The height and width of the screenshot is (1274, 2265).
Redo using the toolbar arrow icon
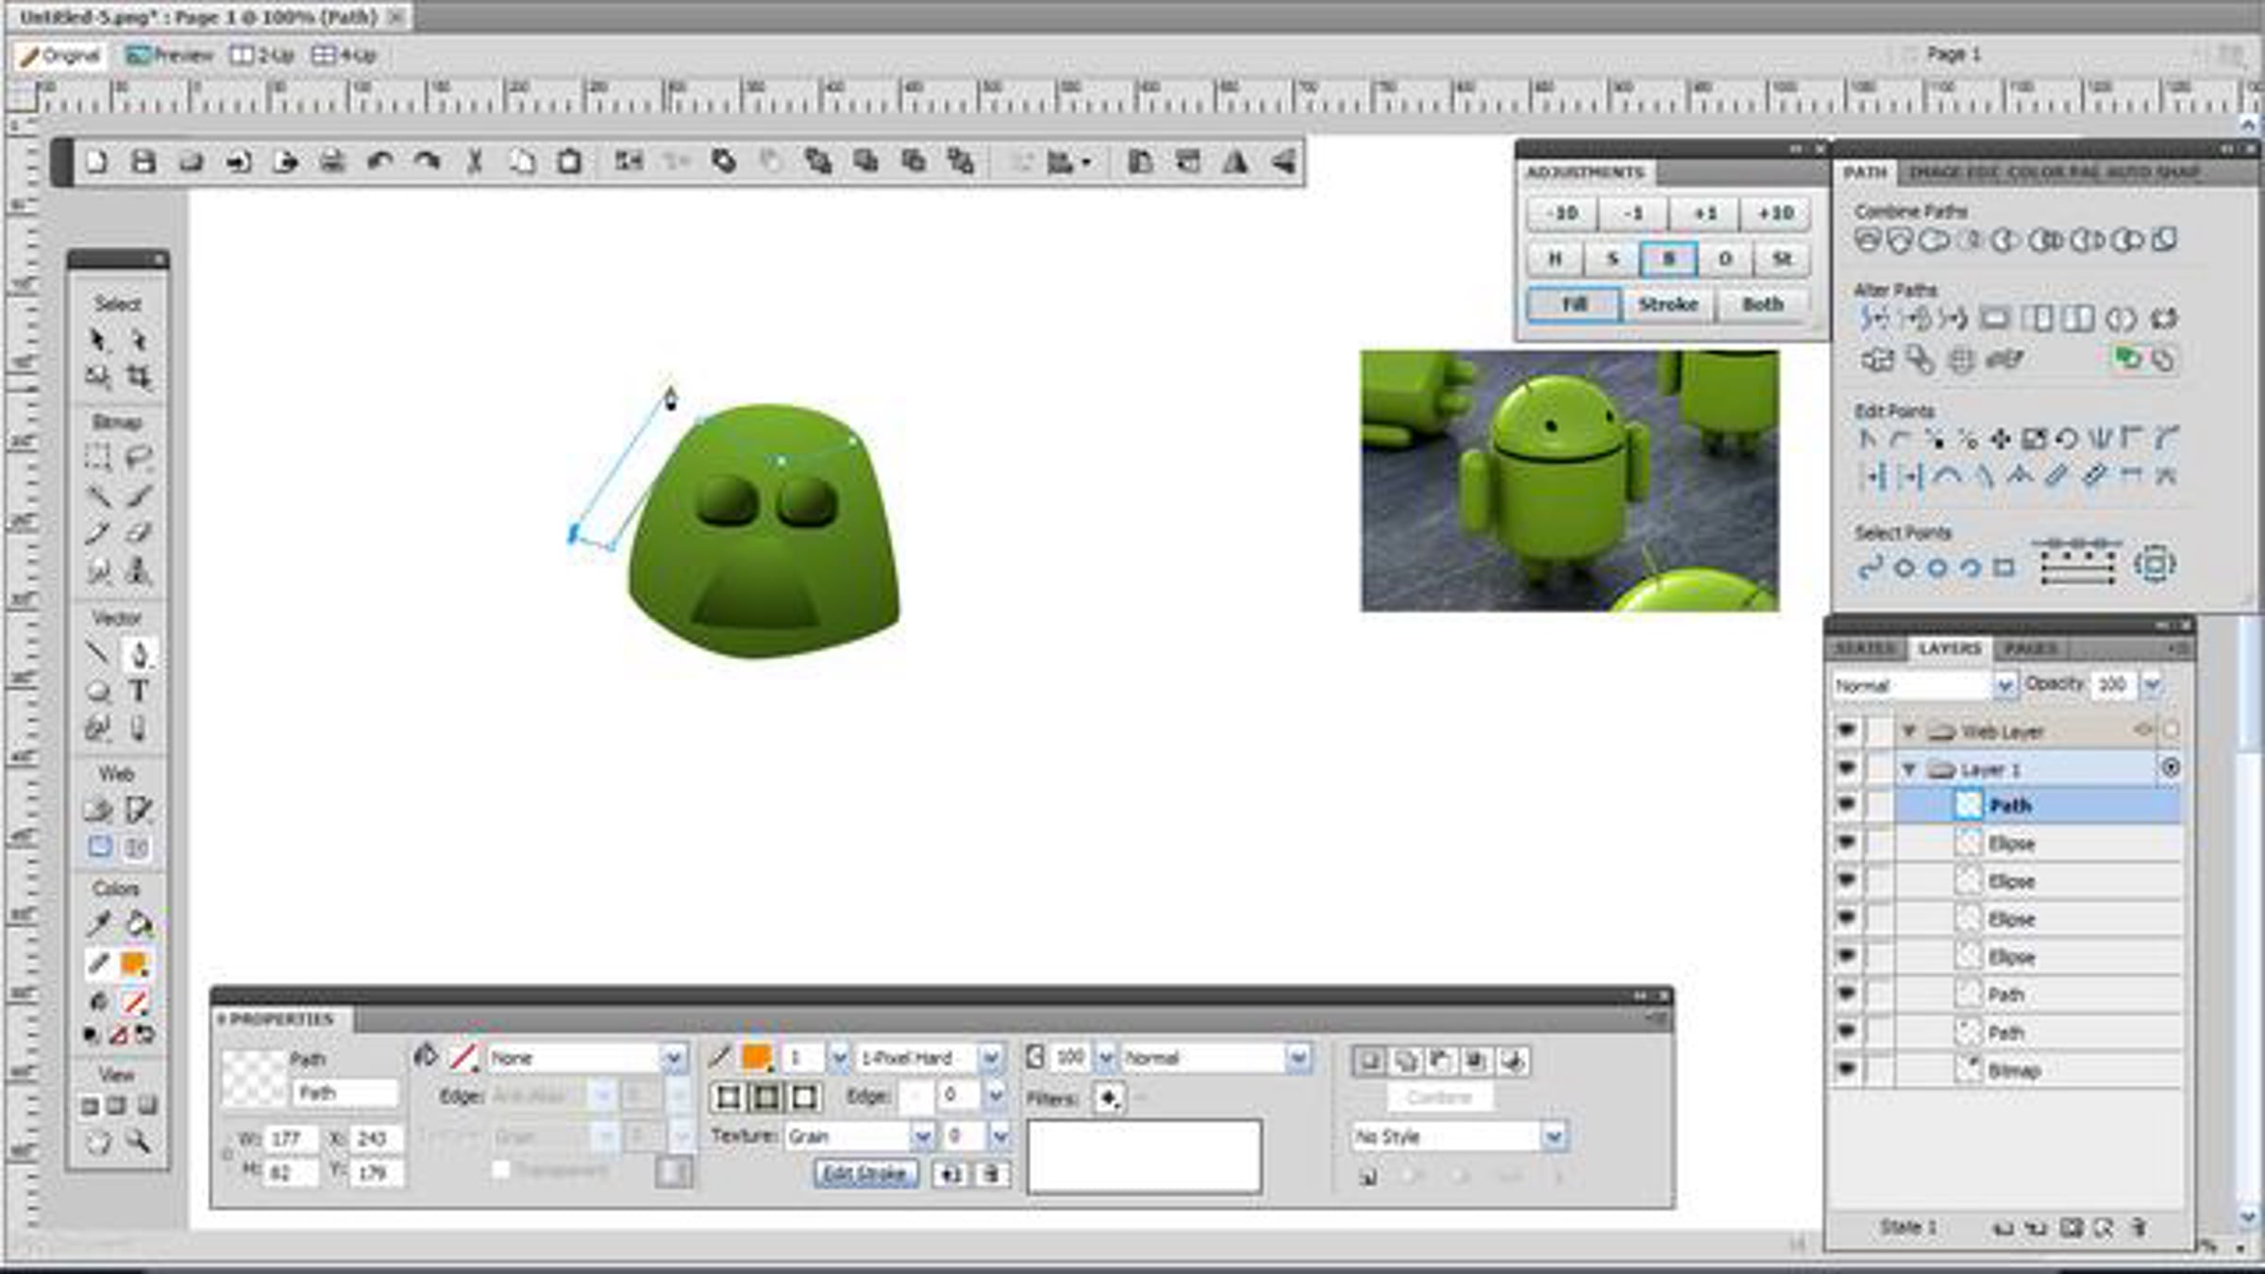(427, 162)
